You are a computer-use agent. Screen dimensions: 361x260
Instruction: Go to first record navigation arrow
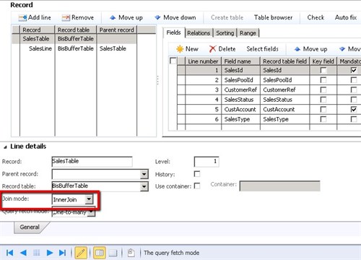9,253
